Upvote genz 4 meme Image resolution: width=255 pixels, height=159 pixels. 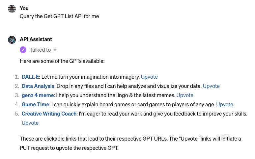point(185,95)
